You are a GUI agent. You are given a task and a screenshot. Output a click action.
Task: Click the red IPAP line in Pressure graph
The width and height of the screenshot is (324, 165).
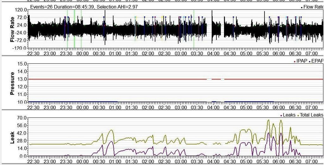click(127, 79)
